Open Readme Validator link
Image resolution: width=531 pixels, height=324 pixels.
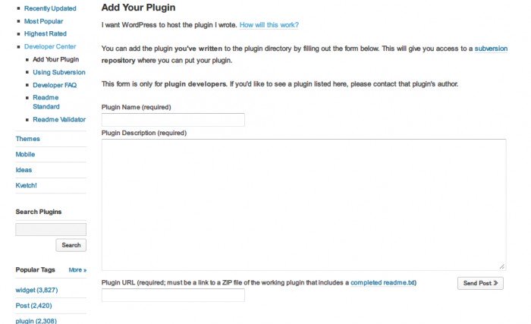click(x=59, y=119)
